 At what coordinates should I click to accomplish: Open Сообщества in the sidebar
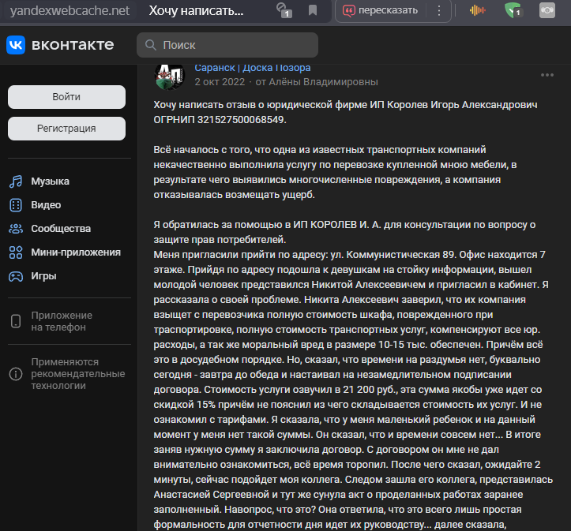coord(61,228)
